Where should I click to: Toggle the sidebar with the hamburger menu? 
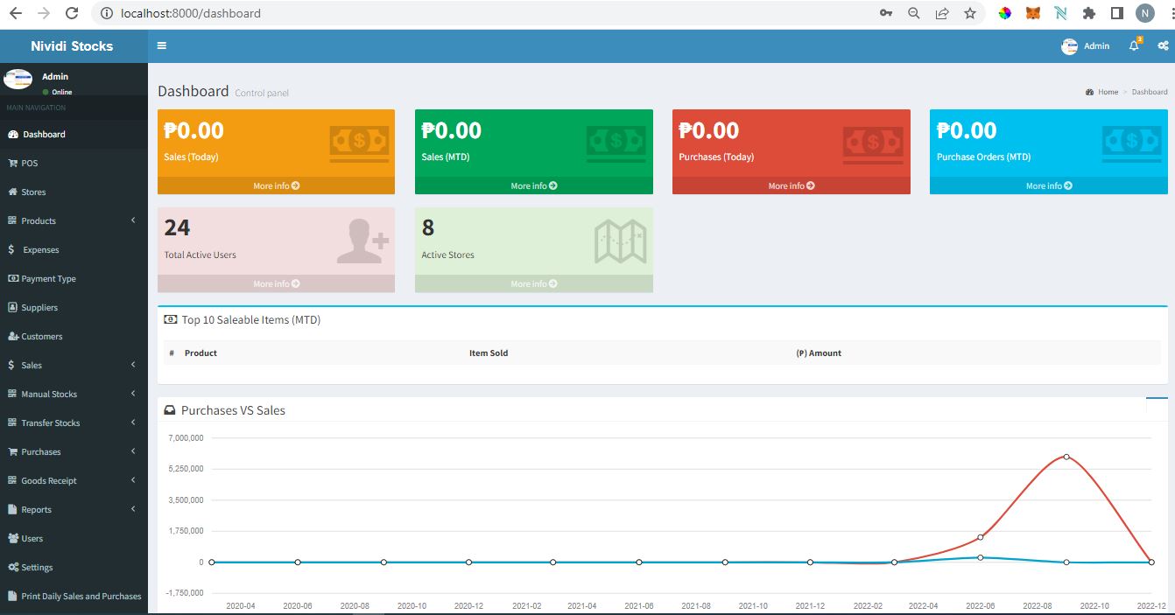tap(162, 45)
